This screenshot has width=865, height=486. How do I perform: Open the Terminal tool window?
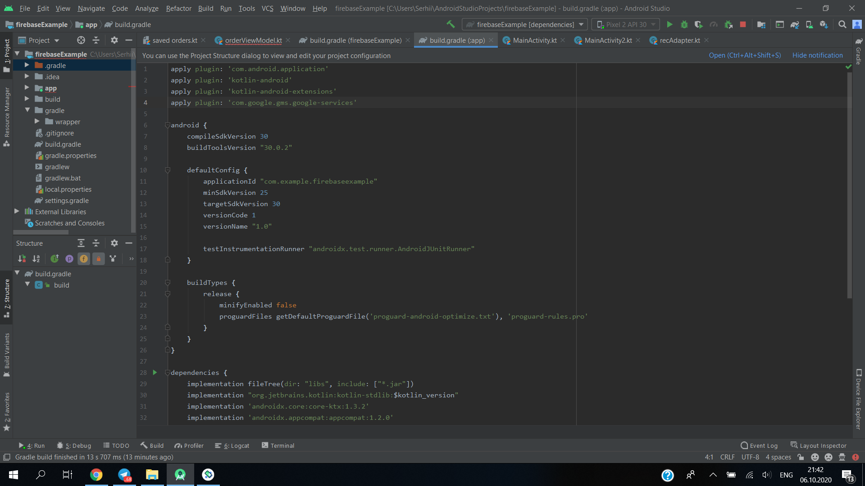coord(278,445)
